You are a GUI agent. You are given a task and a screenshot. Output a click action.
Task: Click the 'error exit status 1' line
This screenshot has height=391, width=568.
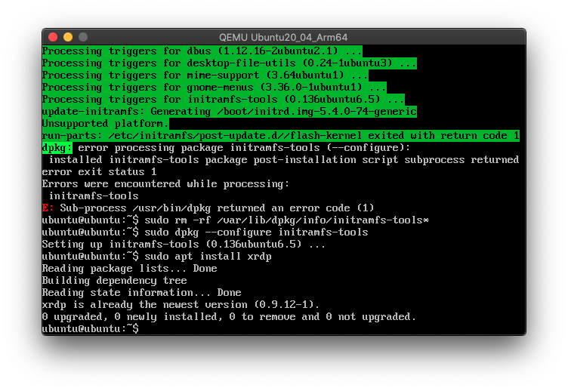tap(99, 172)
